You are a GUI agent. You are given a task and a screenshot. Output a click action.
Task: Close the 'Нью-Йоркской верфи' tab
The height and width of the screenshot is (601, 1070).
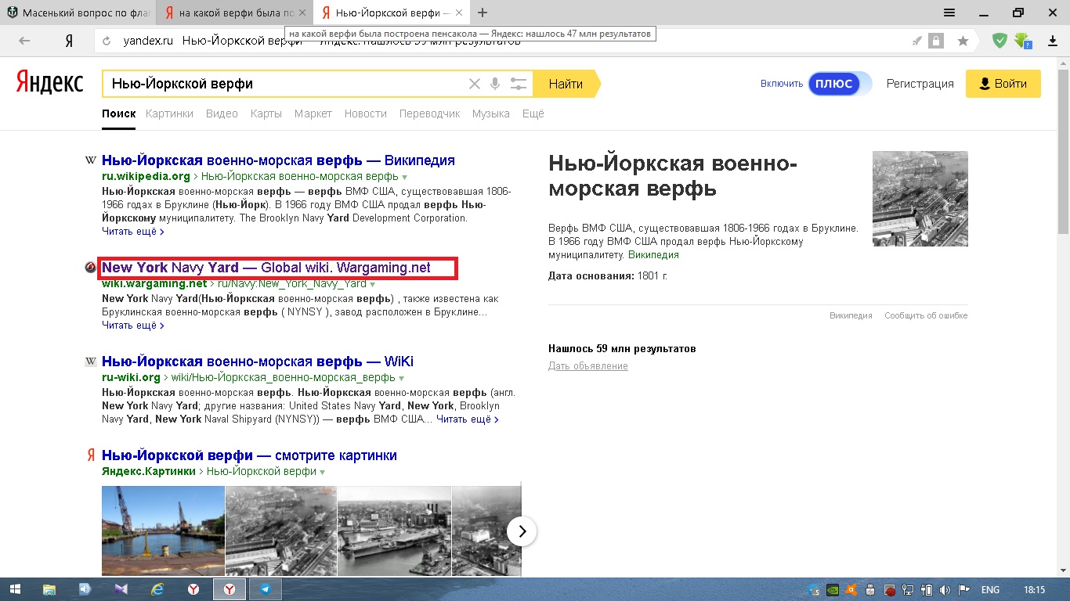(459, 13)
